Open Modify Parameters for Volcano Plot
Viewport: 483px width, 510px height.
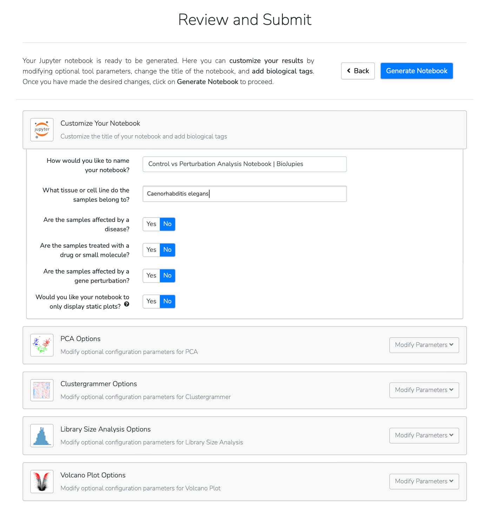(424, 481)
